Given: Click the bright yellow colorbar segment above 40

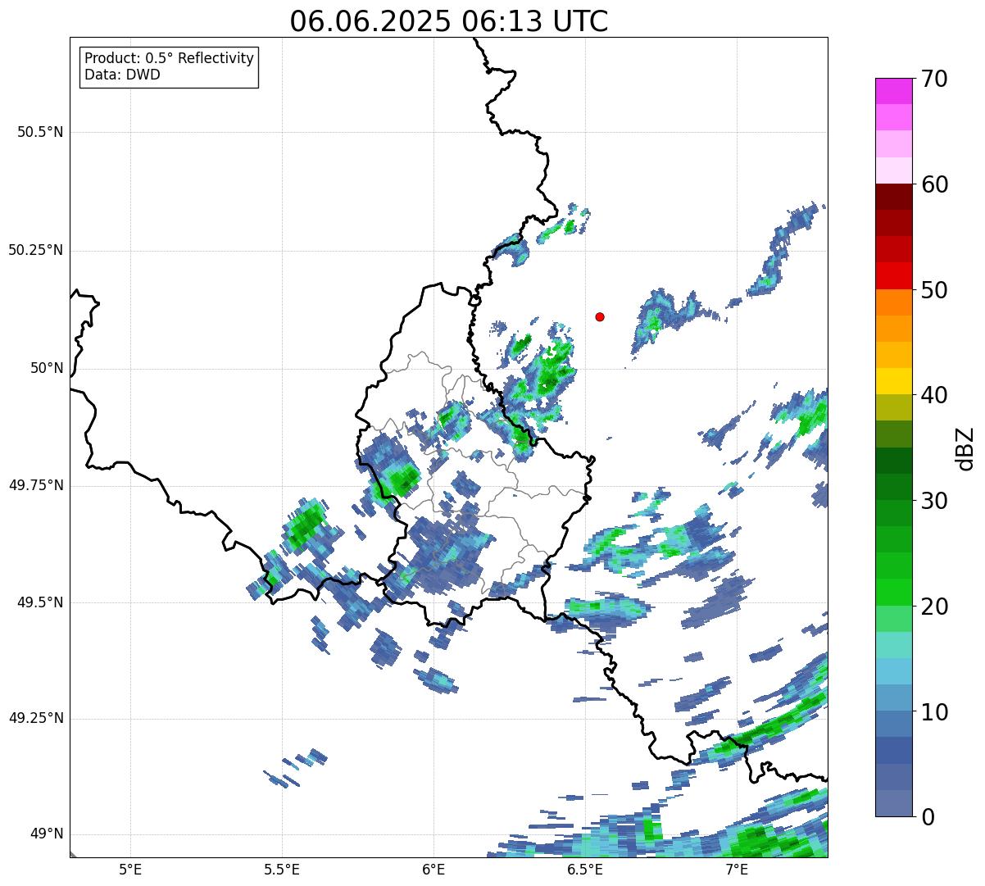Looking at the screenshot, I should pos(893,381).
